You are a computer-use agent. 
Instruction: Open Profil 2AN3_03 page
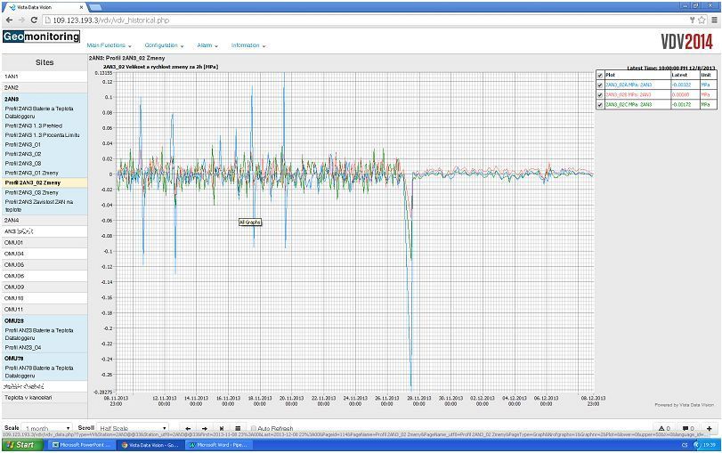click(x=23, y=164)
